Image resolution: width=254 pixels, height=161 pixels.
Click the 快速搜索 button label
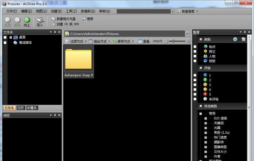coord(188,11)
